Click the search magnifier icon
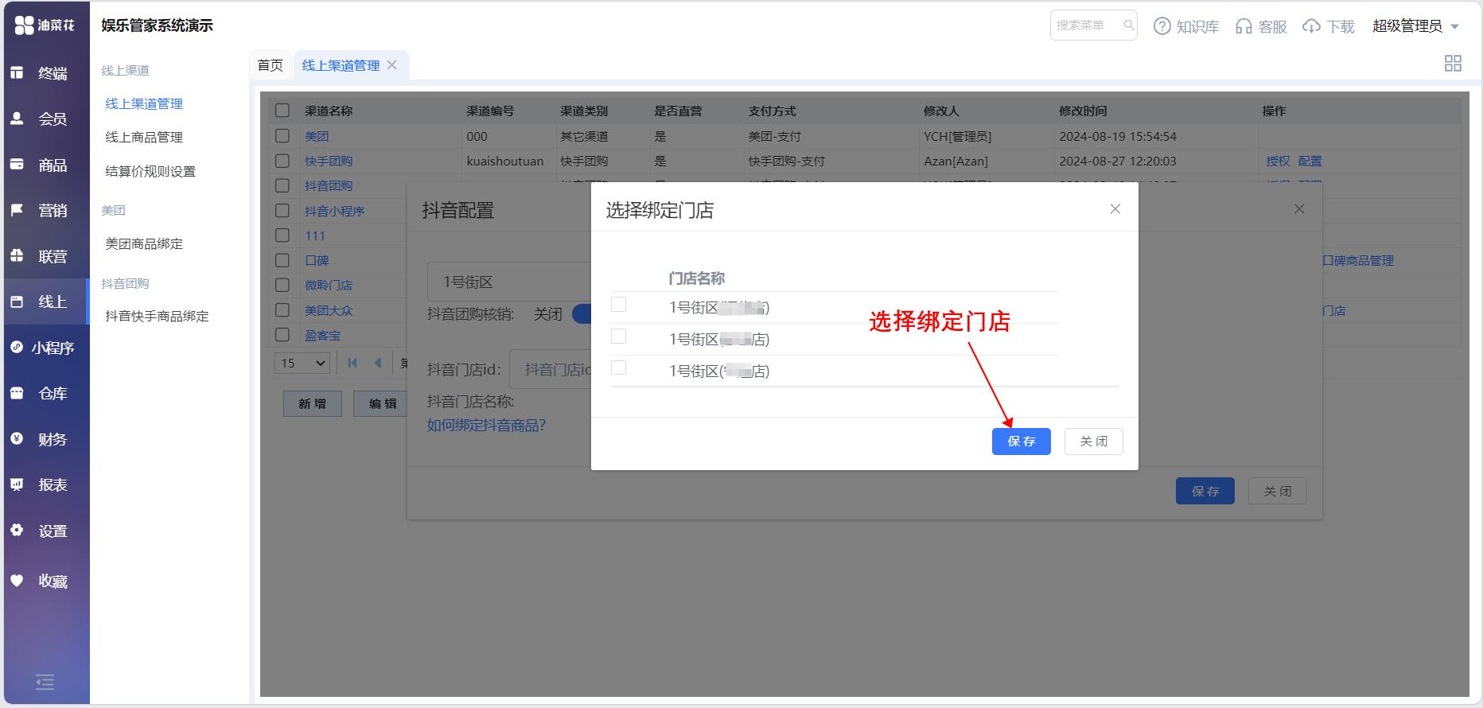Viewport: 1483px width, 708px height. pos(1128,25)
